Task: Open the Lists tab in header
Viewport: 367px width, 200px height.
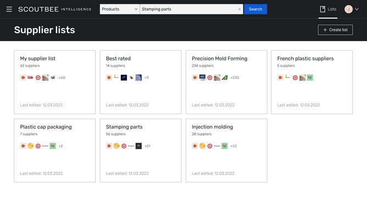Action: point(328,9)
